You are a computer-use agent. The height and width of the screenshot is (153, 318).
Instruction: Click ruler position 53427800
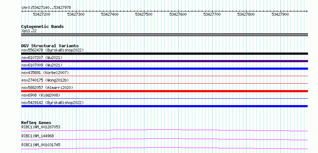pyautogui.click(x=246, y=14)
